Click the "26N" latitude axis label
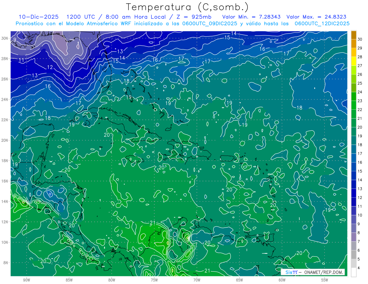368x284 pixels. coord(5,79)
